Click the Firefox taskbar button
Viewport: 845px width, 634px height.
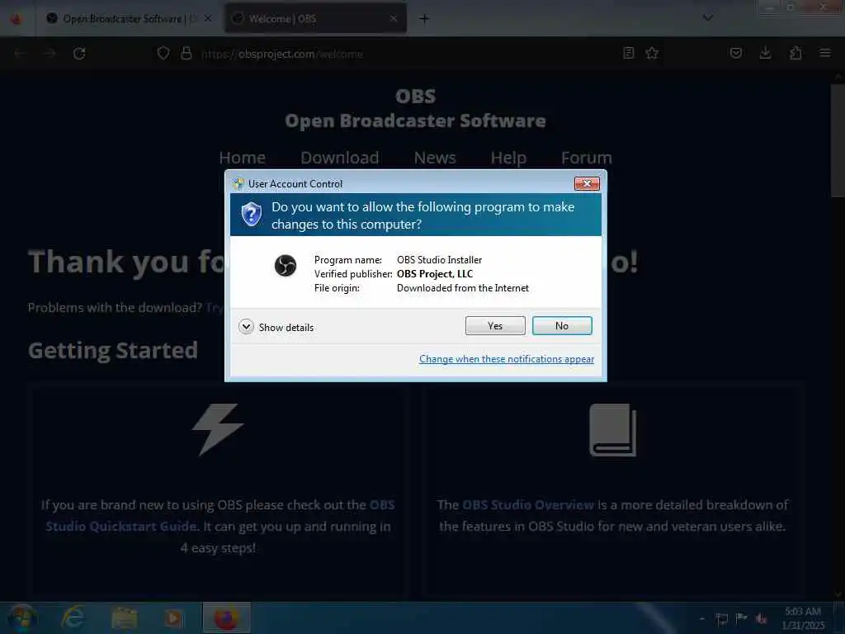click(226, 618)
